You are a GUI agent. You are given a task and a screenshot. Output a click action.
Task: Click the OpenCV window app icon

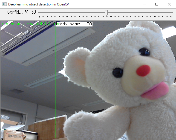pyautogui.click(x=4, y=4)
